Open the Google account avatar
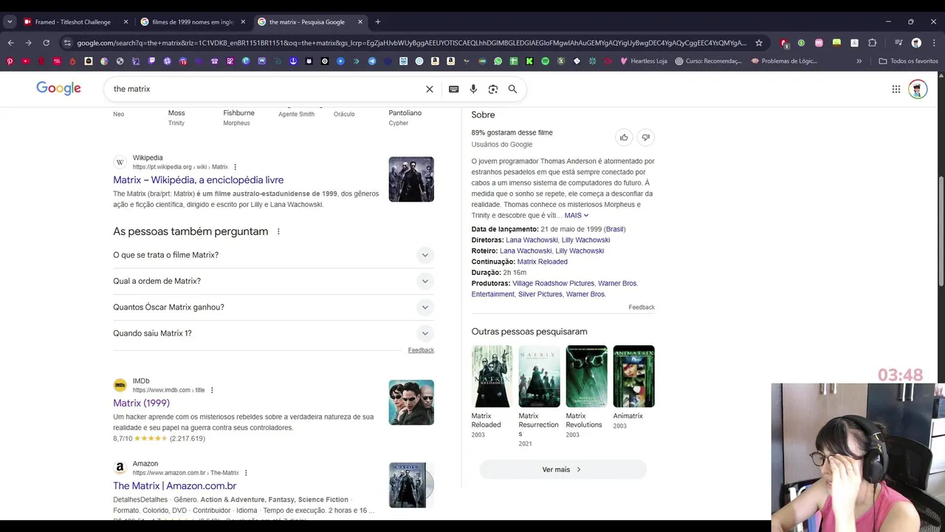The height and width of the screenshot is (532, 945). 918,89
